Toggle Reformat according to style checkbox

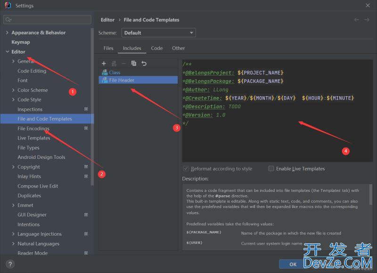click(x=186, y=169)
